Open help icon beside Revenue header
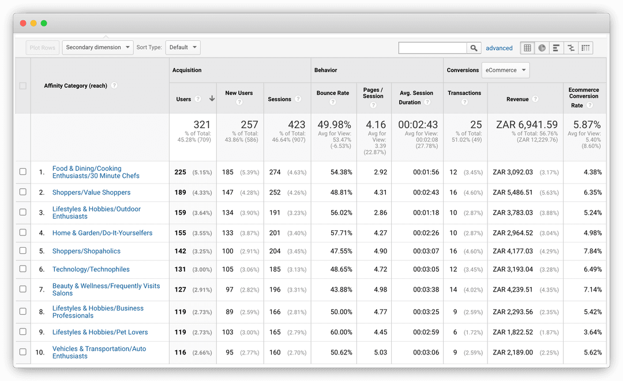 [535, 99]
